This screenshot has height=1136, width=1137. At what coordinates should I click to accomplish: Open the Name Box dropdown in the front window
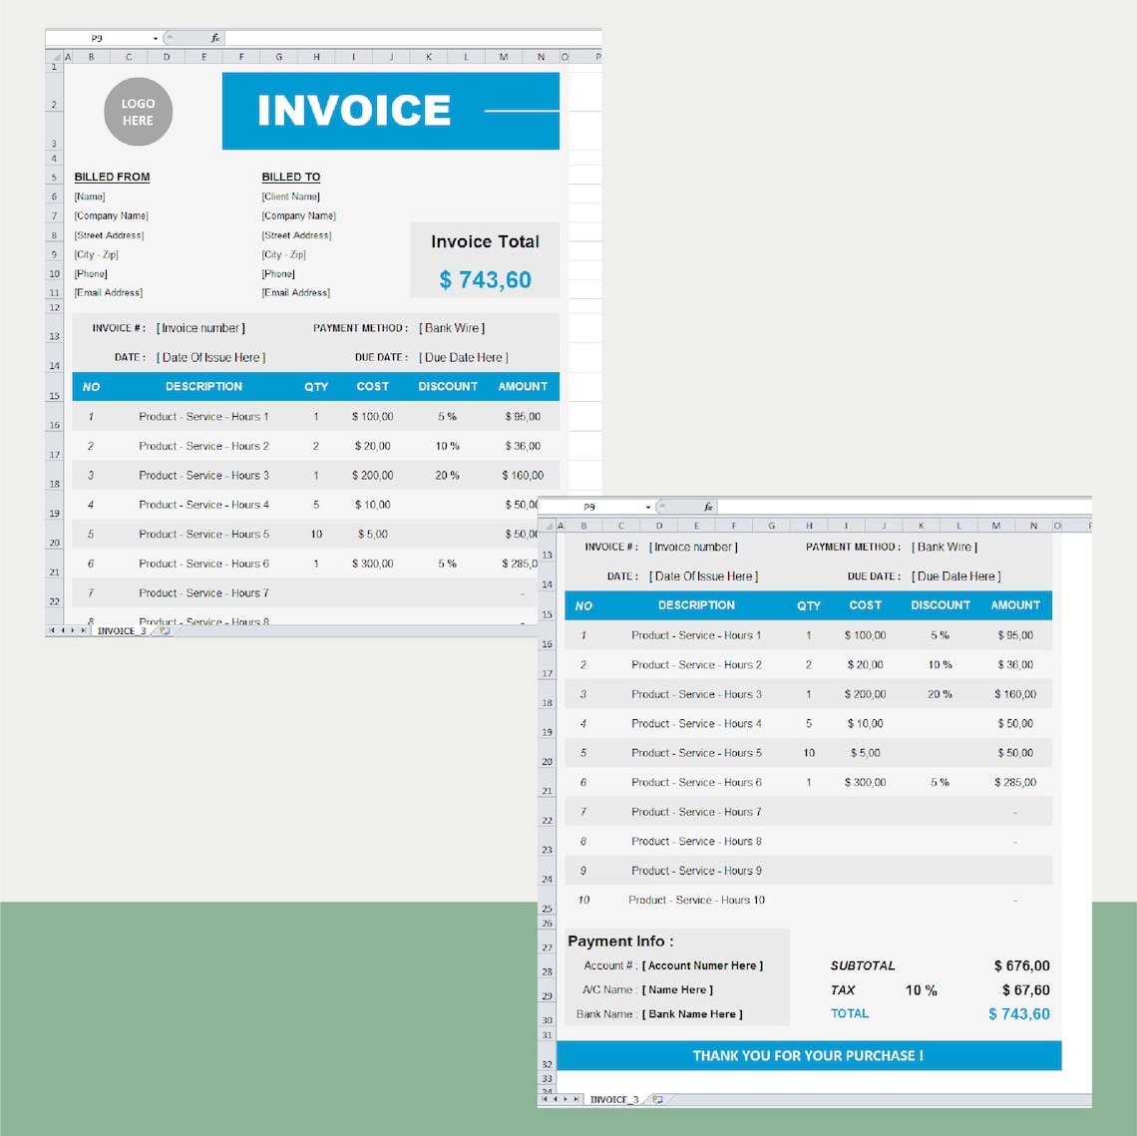point(155,38)
